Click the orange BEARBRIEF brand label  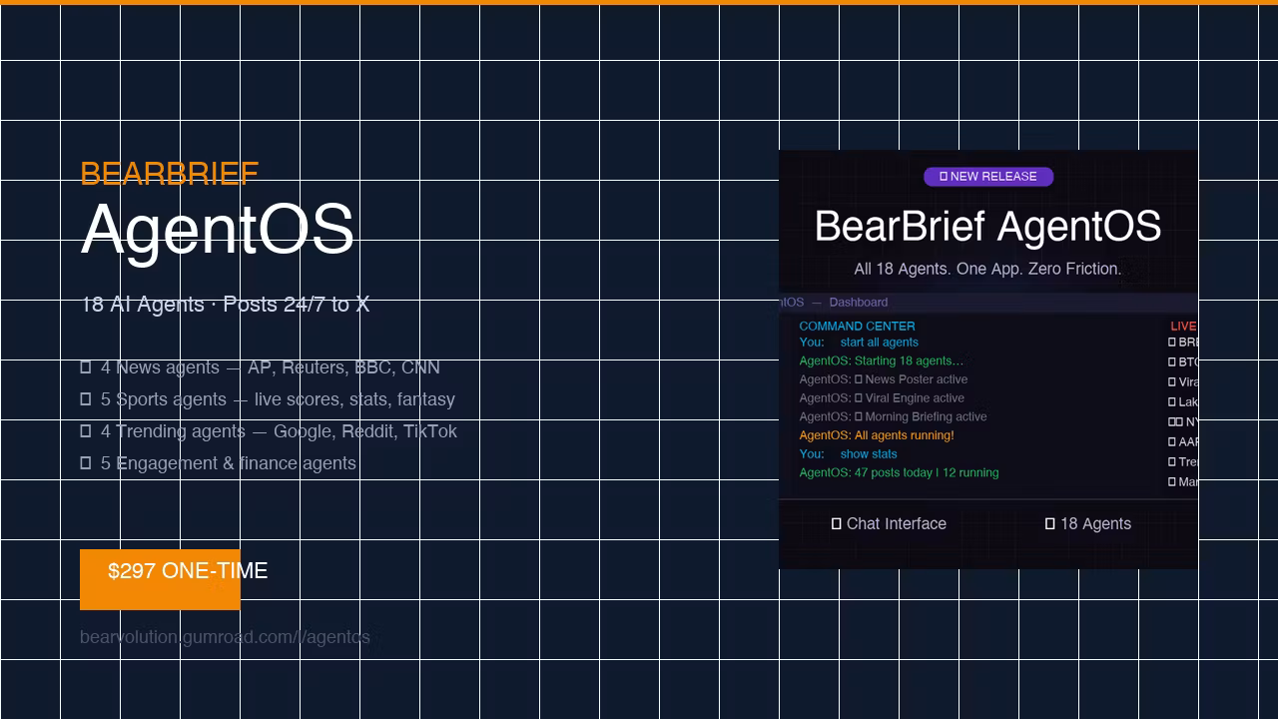pos(170,174)
